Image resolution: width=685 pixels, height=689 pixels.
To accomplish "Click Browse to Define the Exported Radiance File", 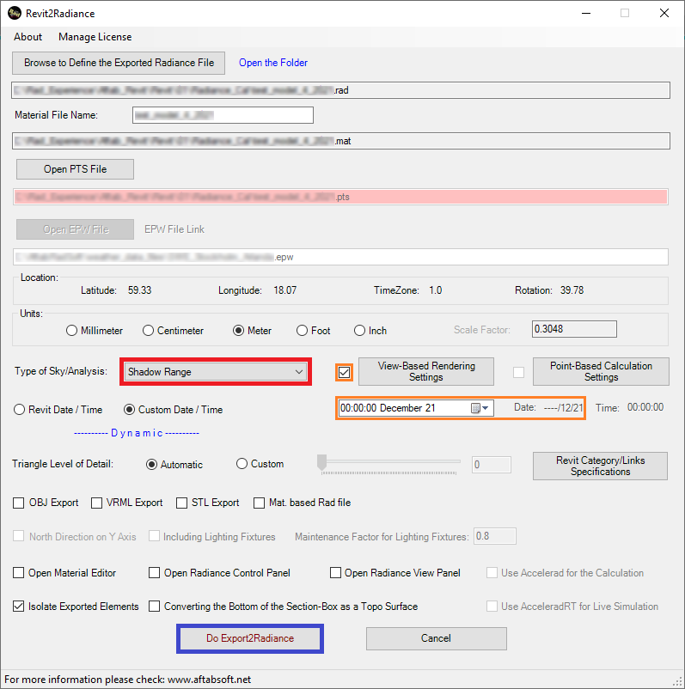I will [119, 63].
